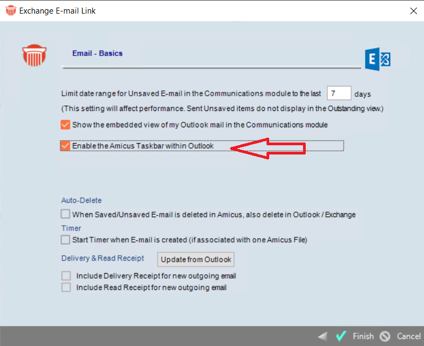
Task: Toggle Enable the Amicus Taskbar checkbox
Action: 65,146
